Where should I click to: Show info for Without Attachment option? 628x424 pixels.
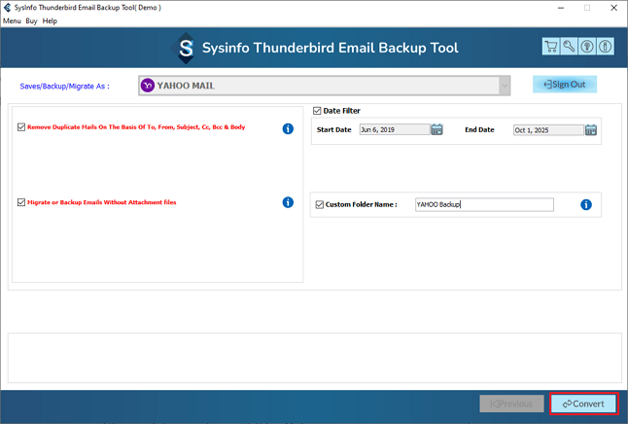click(x=288, y=202)
